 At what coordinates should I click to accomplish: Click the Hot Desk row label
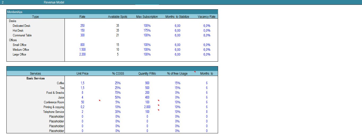click(x=18, y=31)
